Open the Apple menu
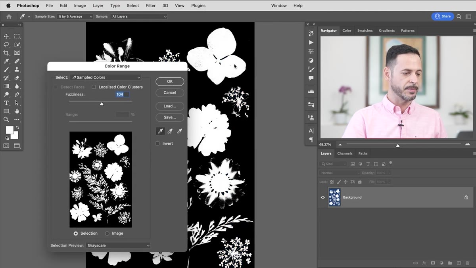The image size is (476, 268). (x=8, y=6)
